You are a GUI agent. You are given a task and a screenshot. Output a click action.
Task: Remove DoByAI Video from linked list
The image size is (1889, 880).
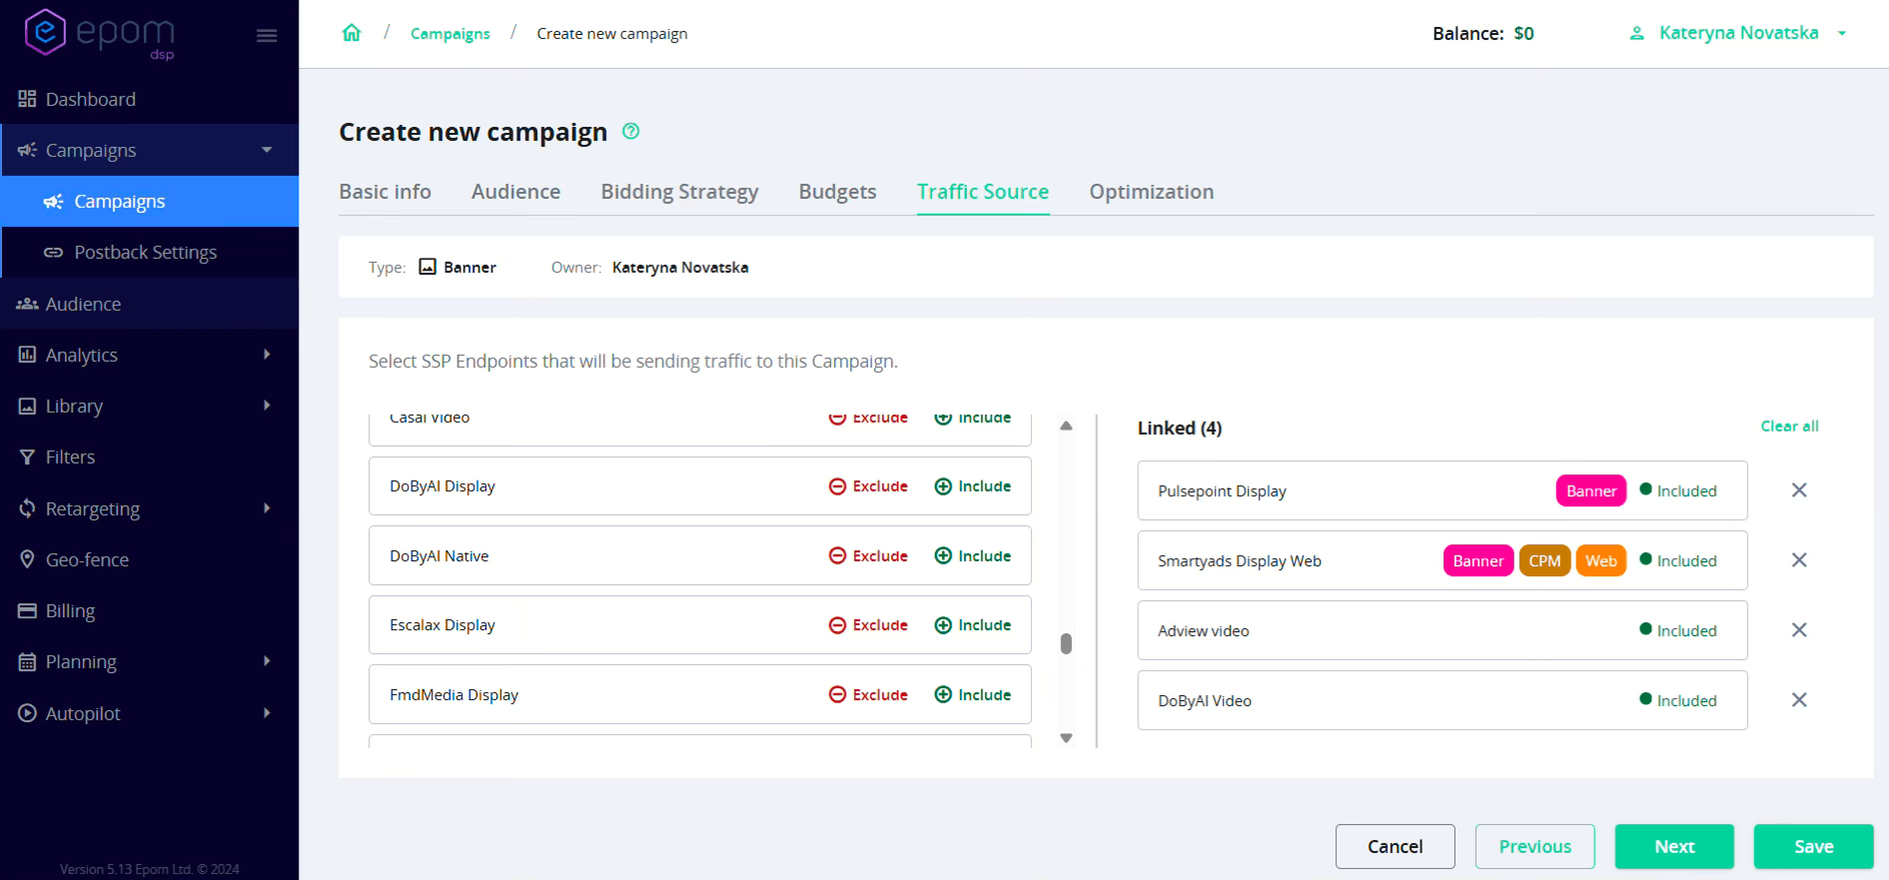(1799, 700)
